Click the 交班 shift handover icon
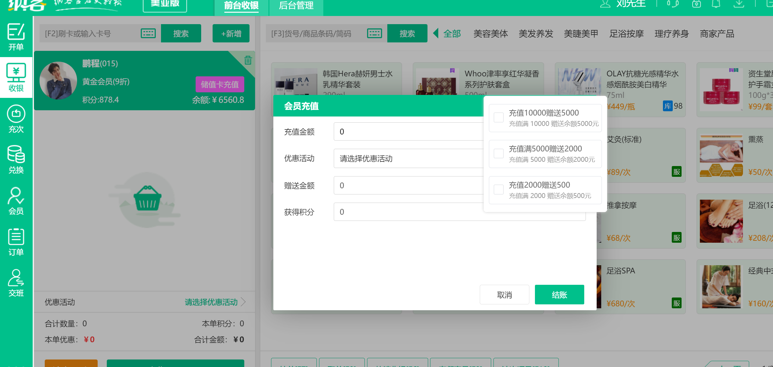The image size is (773, 367). [16, 283]
